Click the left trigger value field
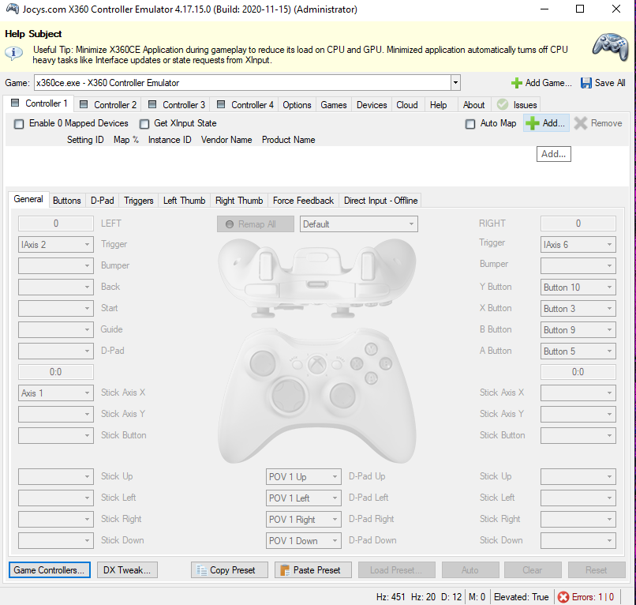Image resolution: width=636 pixels, height=605 pixels. (56, 224)
